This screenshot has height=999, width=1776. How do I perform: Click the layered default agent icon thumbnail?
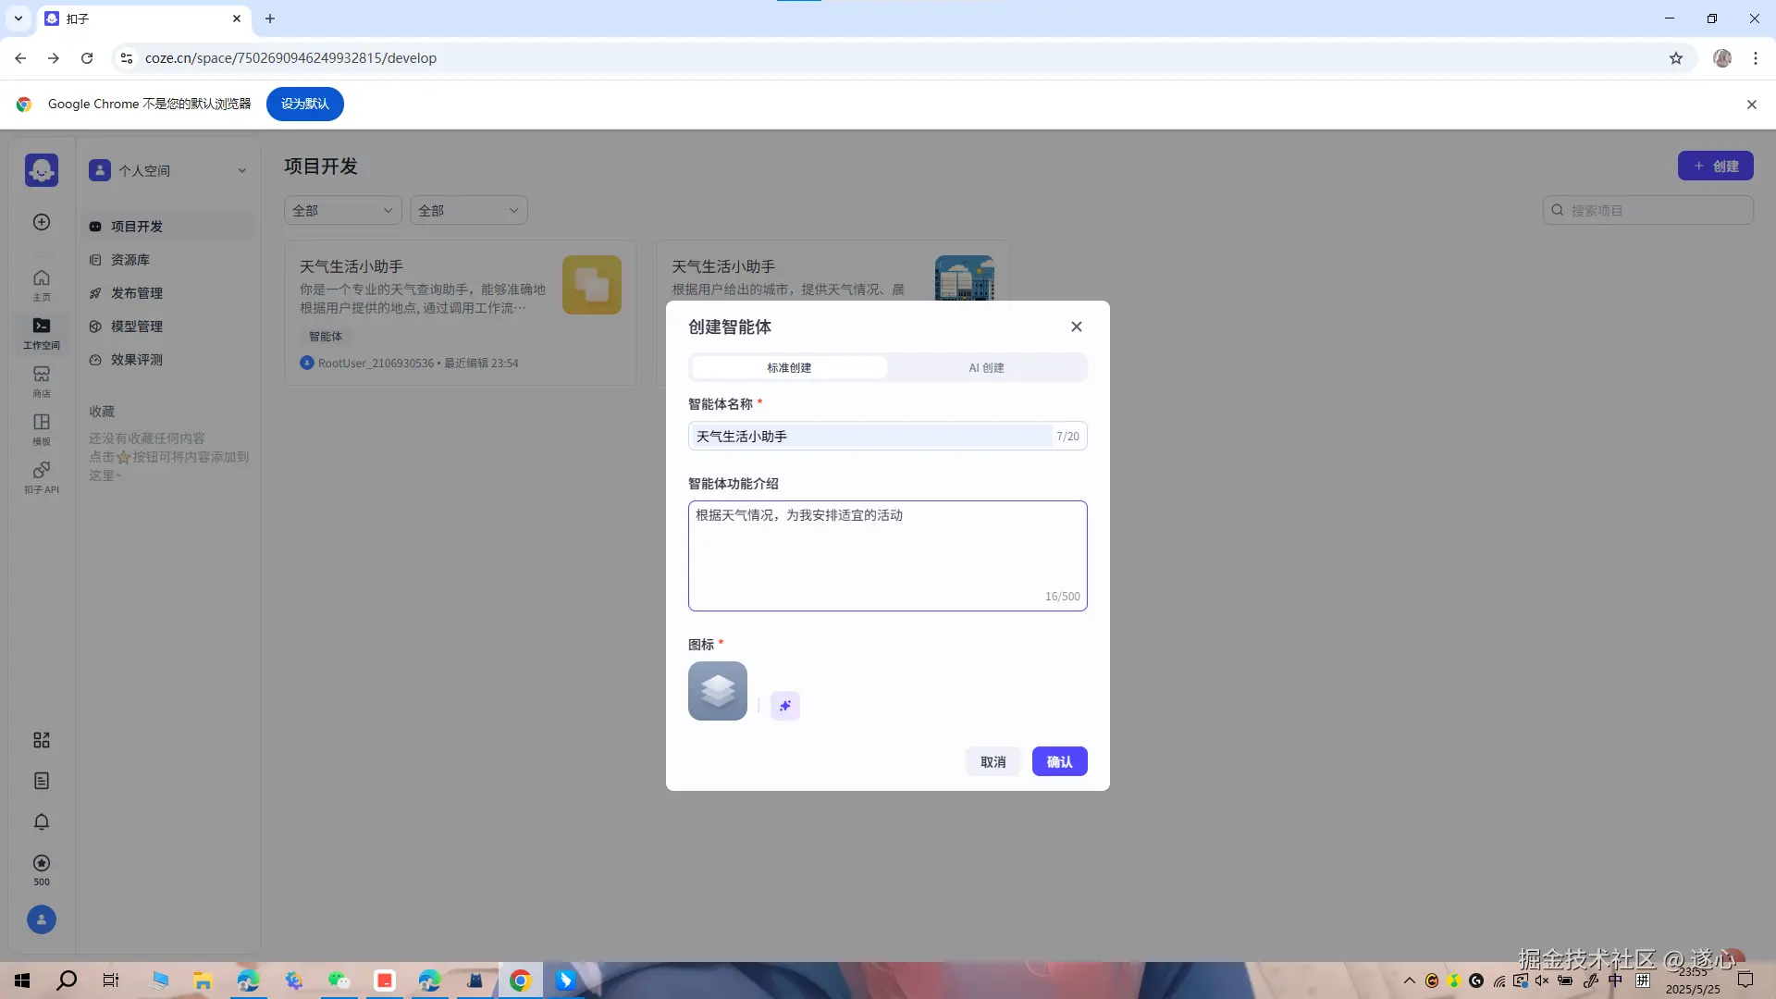click(717, 691)
